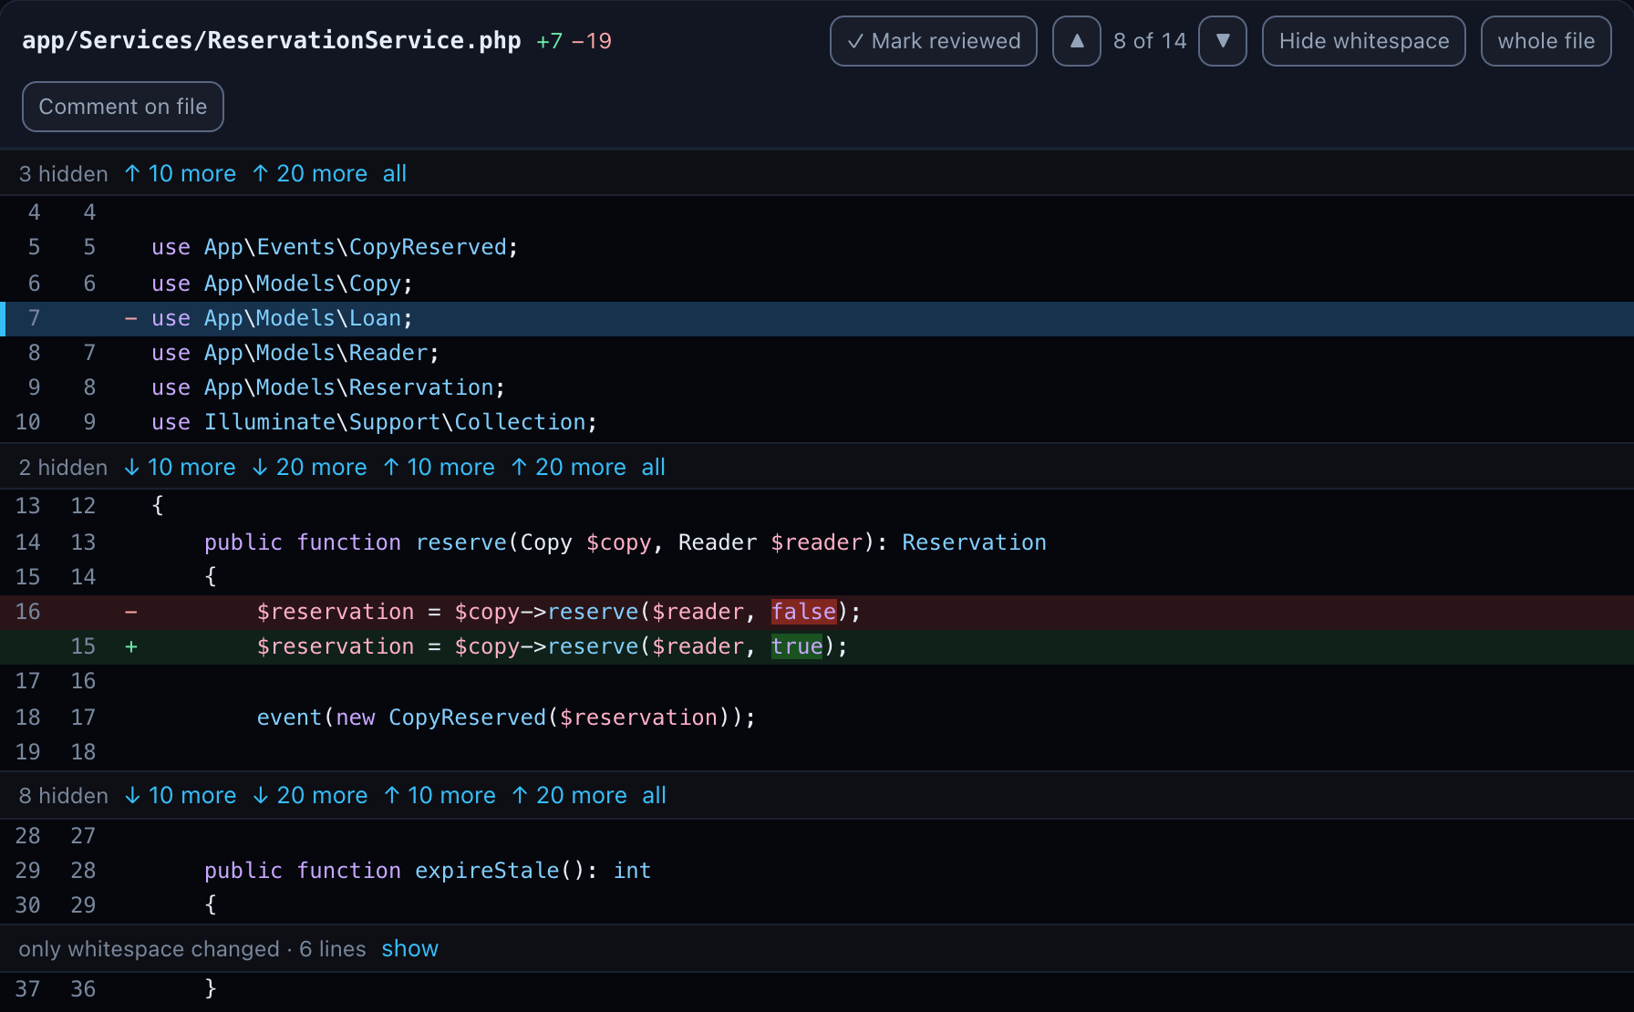Click the '−19' deletions count
Image resolution: width=1634 pixels, height=1012 pixels.
[592, 41]
